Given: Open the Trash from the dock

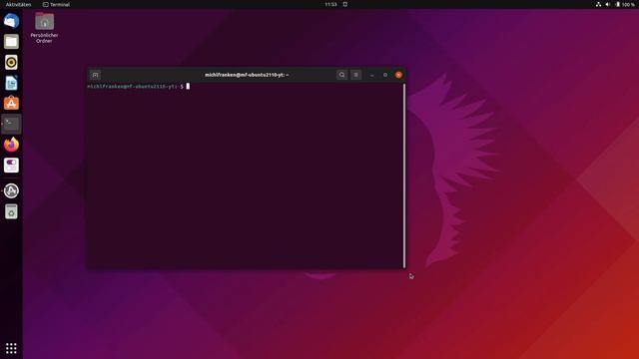Looking at the screenshot, I should coord(11,211).
